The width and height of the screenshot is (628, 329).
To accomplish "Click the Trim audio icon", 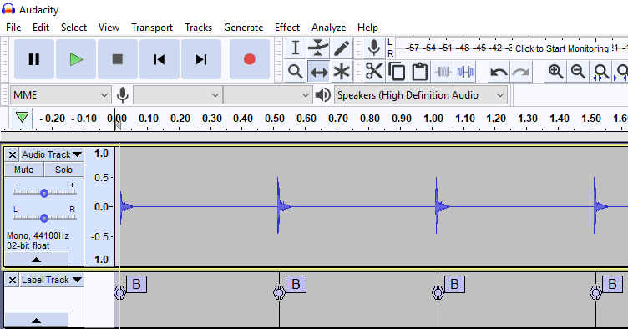I will (443, 72).
